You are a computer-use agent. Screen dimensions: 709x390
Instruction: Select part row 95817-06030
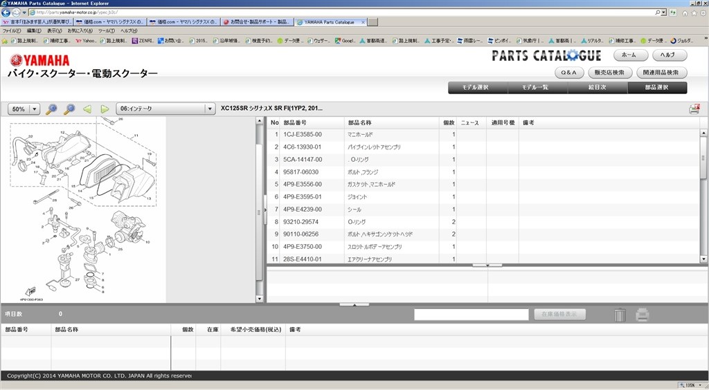pyautogui.click(x=483, y=172)
